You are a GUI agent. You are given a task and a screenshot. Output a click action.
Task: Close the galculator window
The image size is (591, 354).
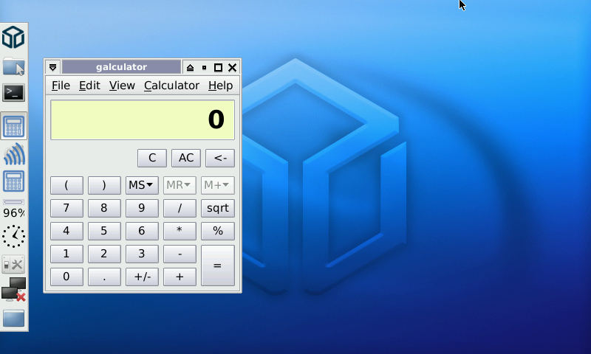point(232,68)
